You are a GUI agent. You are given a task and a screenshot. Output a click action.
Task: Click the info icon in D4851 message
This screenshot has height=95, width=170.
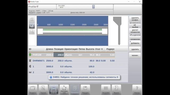pyautogui.click(x=51, y=77)
